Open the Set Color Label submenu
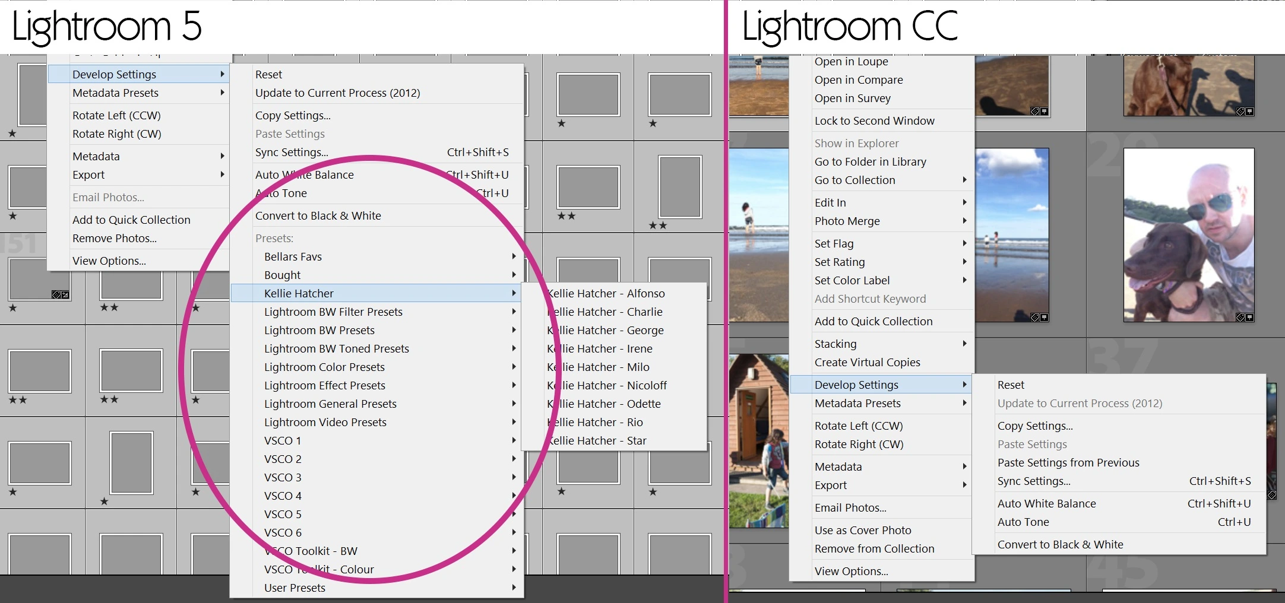Image resolution: width=1285 pixels, height=603 pixels. point(882,280)
